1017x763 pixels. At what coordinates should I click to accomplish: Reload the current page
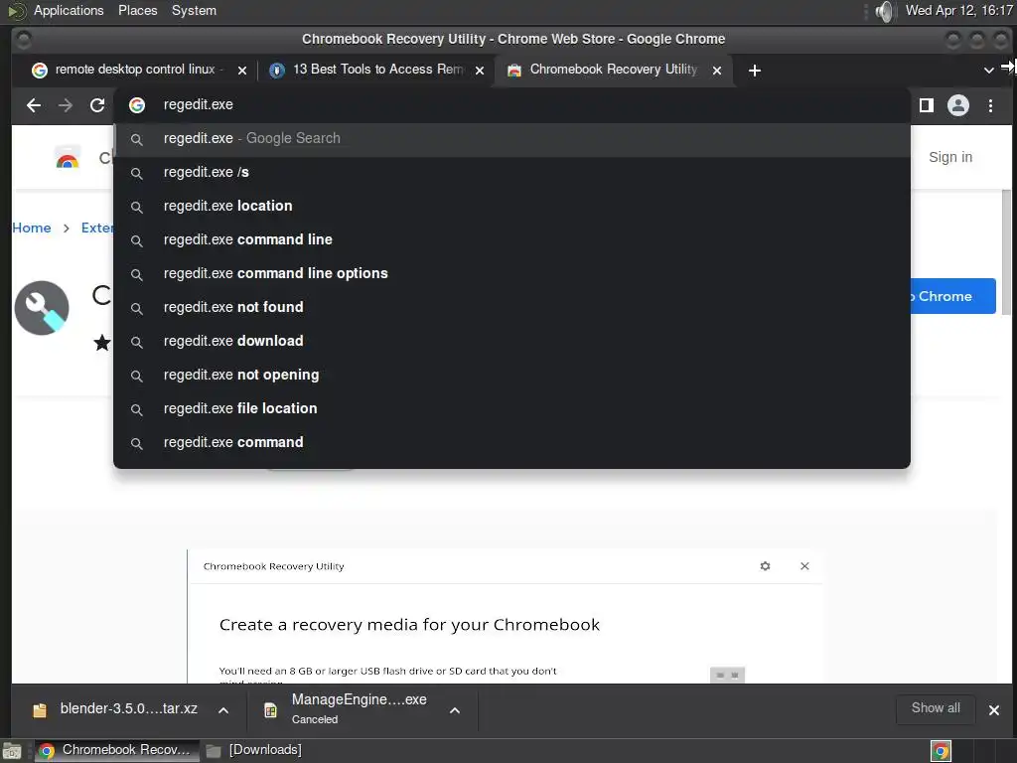pos(97,105)
